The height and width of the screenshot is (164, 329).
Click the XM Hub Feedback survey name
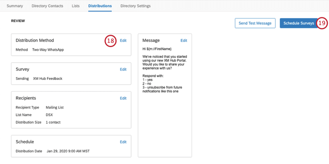(48, 79)
